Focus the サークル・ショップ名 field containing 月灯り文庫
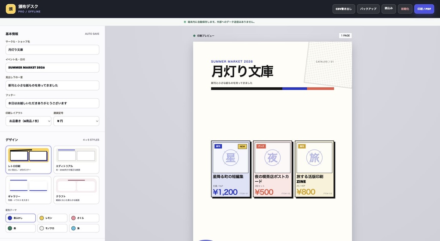Screen dimensions: 440x241 [52, 50]
